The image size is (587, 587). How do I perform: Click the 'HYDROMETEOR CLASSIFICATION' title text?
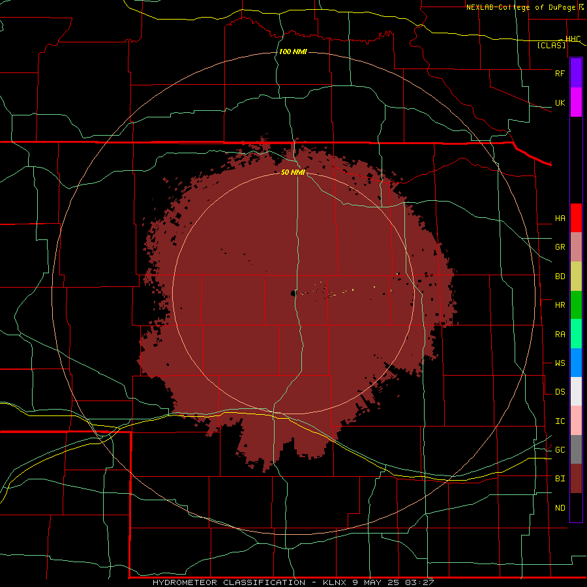coord(229,582)
